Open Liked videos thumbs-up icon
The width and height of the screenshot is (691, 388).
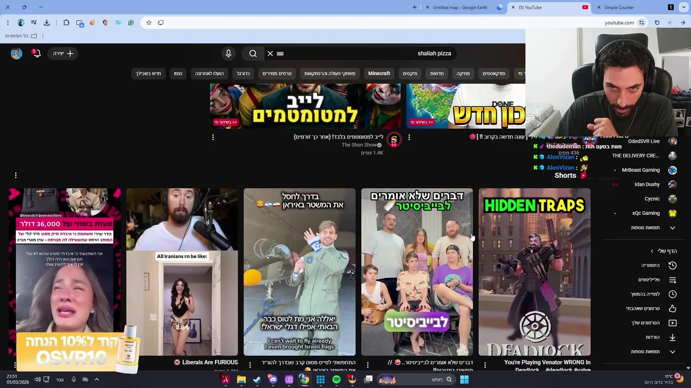673,308
